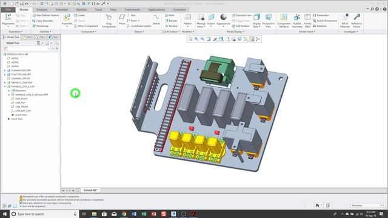Open Model Display group dropdown
388x218 pixels.
point(236,31)
